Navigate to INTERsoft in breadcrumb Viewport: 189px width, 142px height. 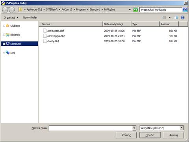[x=52, y=9]
